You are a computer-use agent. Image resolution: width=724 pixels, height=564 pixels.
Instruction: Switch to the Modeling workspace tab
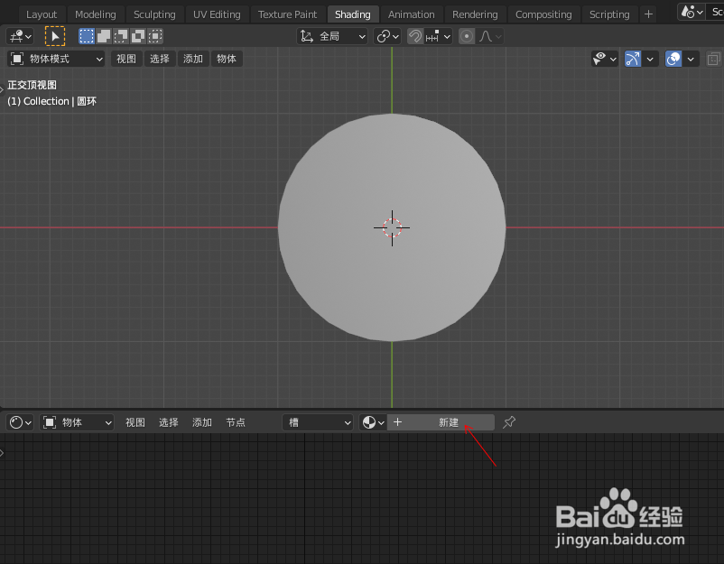(96, 14)
